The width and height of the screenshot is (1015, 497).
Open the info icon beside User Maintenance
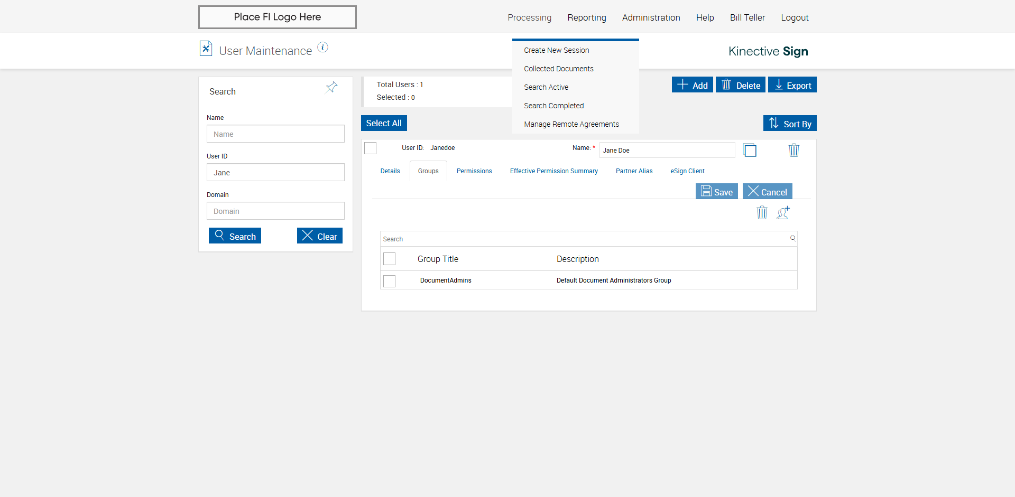[322, 48]
